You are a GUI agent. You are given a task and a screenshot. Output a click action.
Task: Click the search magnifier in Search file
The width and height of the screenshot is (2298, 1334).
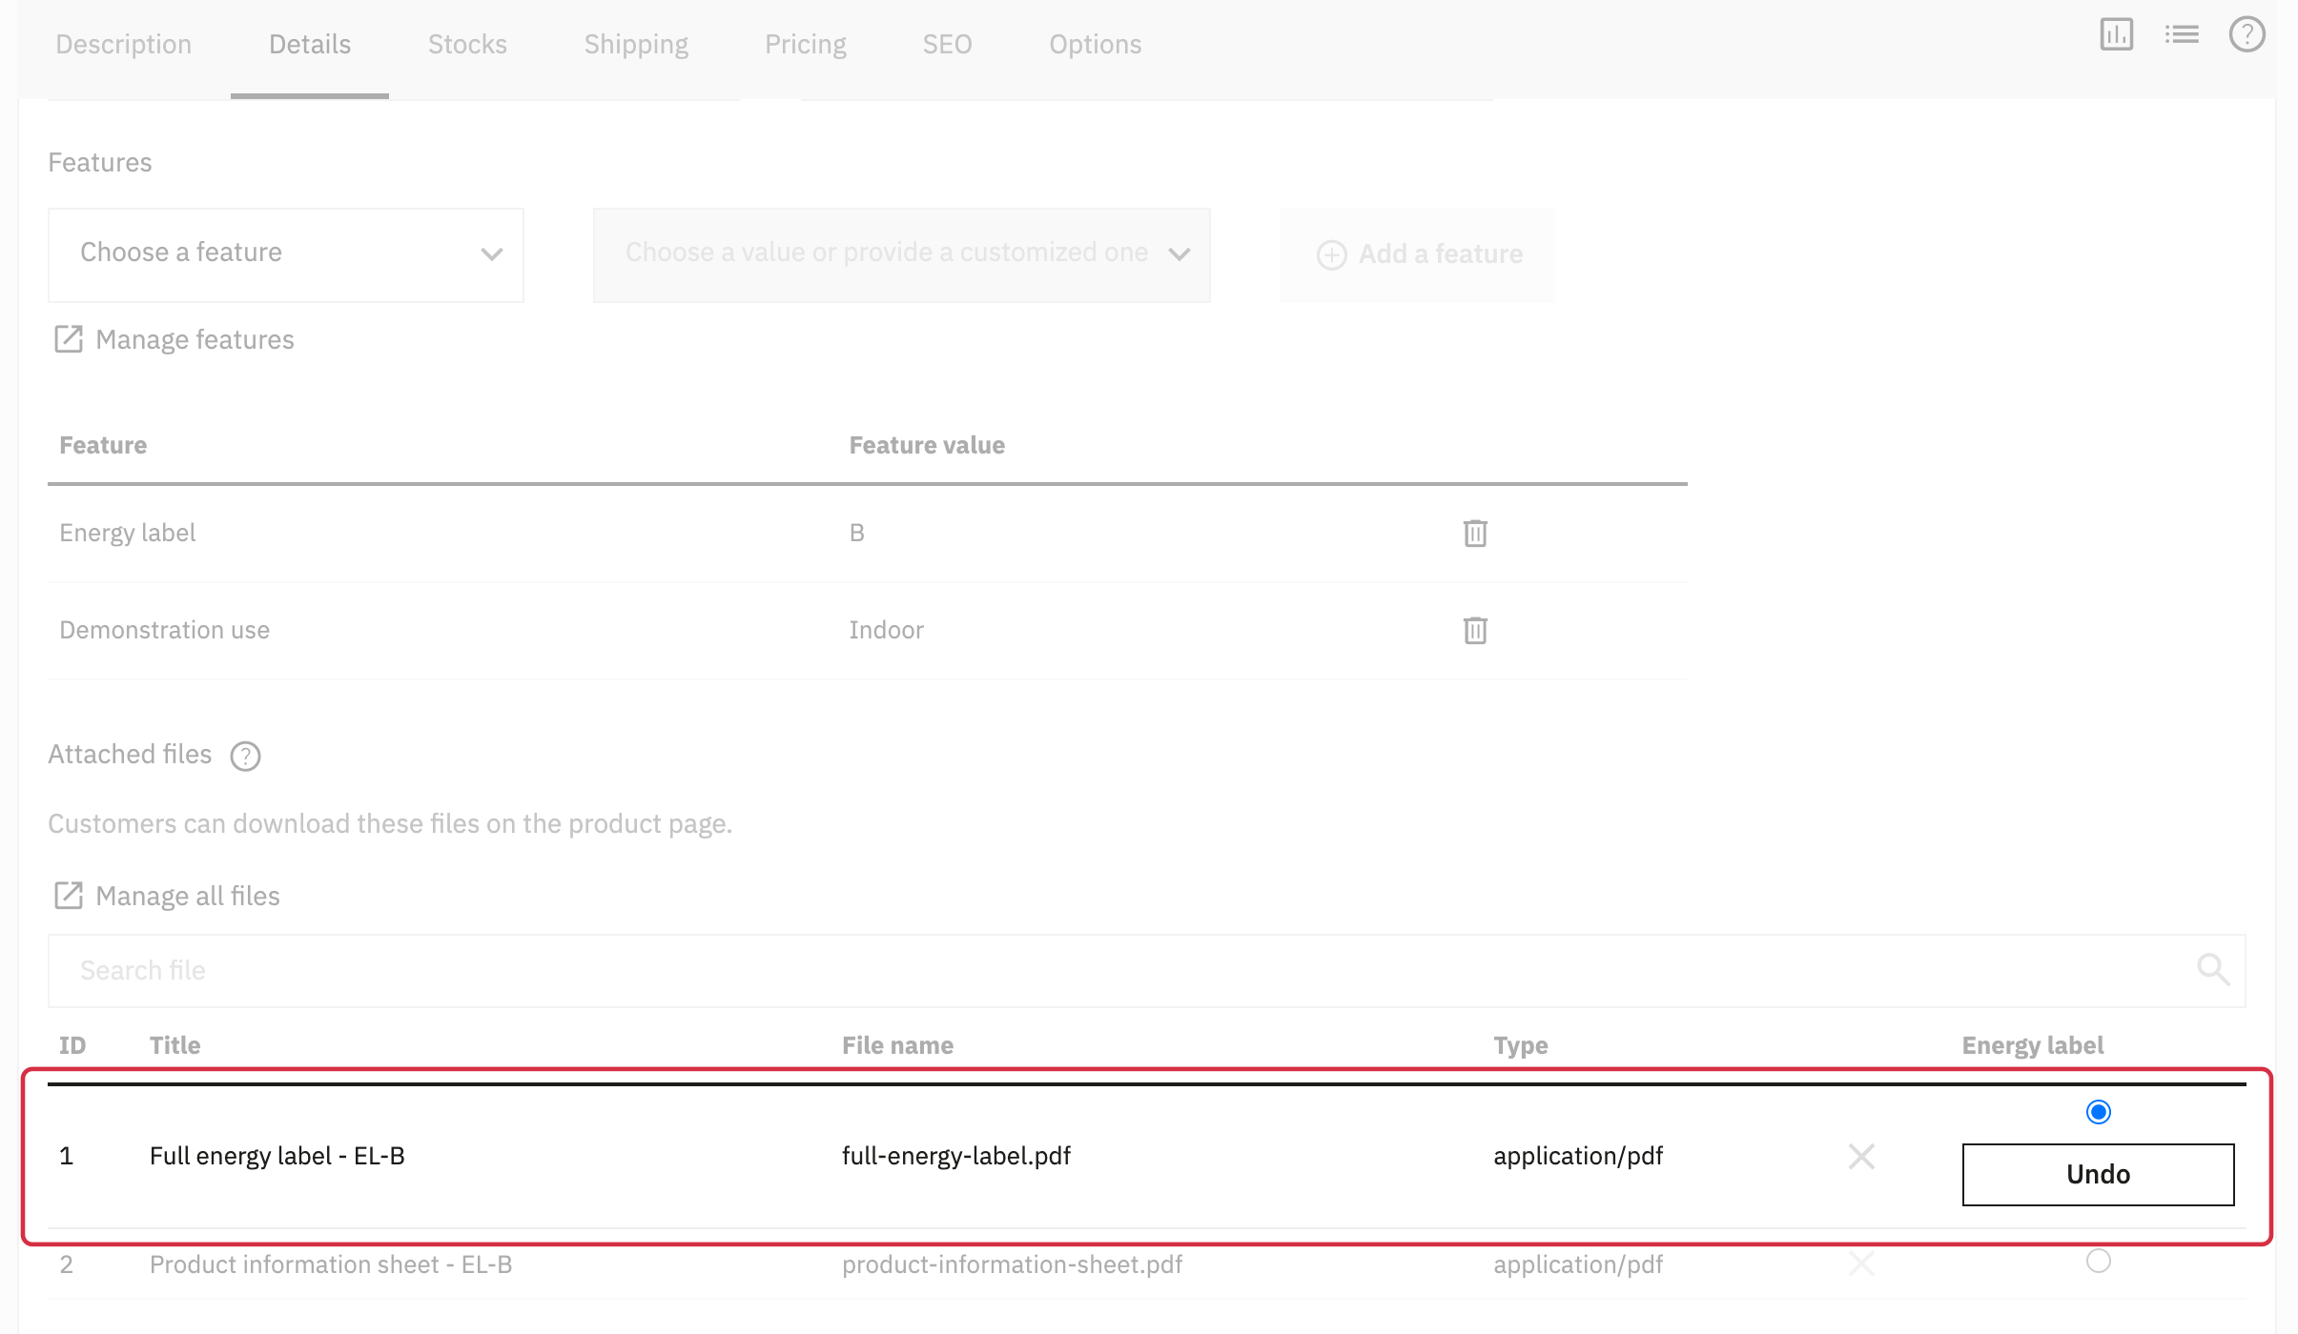(x=2212, y=970)
